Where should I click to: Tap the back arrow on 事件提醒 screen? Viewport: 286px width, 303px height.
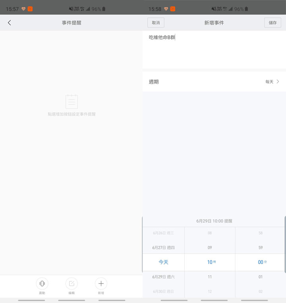tap(10, 23)
